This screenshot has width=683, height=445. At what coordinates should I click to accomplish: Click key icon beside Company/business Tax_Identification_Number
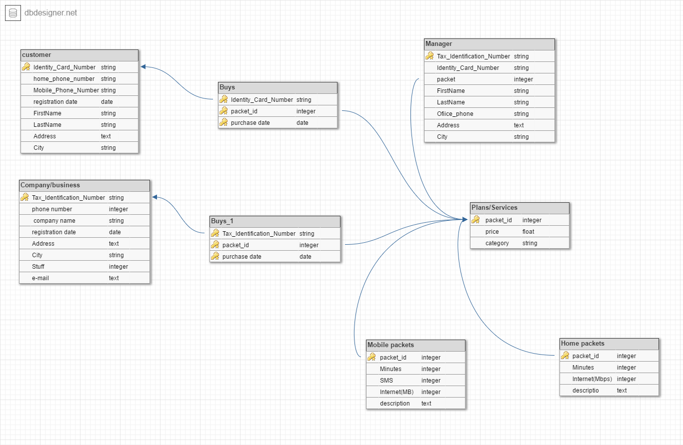24,197
